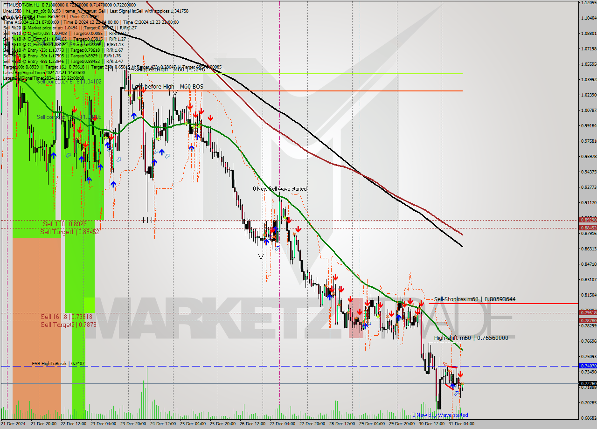Image resolution: width=597 pixels, height=429 pixels.
Task: Click the '21 Dec 2024' time axis label
Action: 13,424
